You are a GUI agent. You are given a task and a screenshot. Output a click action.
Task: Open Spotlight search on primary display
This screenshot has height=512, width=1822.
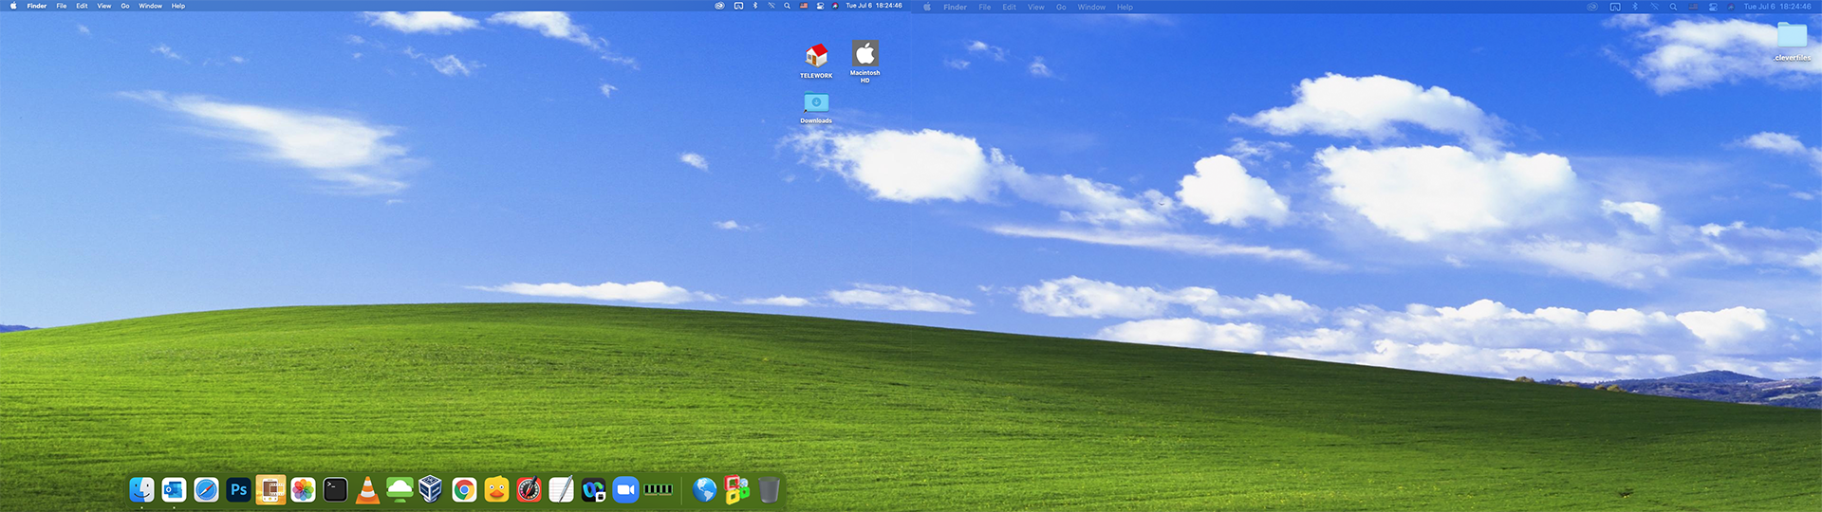787,6
